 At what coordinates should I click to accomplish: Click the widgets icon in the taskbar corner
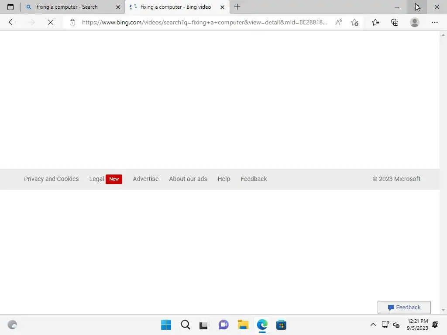coord(12,325)
